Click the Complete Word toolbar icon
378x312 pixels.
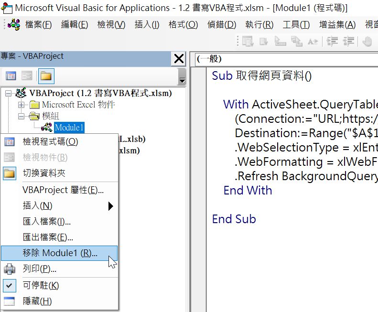(x=313, y=42)
